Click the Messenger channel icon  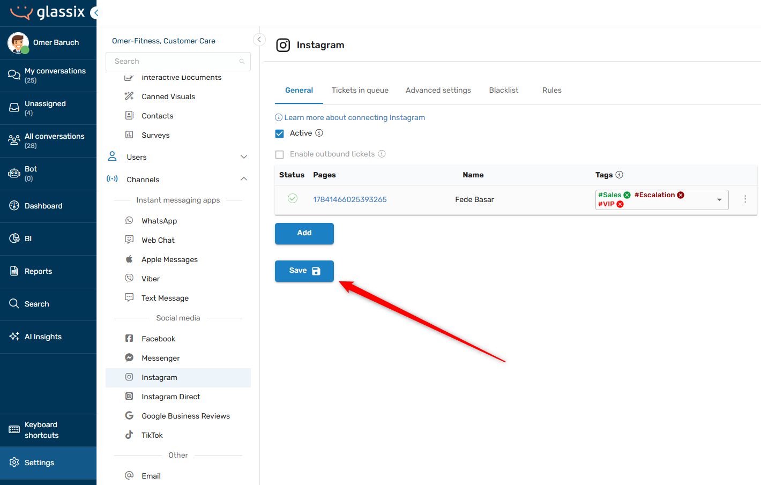(x=129, y=357)
